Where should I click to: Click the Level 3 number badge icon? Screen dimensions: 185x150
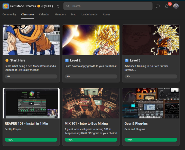127,60
